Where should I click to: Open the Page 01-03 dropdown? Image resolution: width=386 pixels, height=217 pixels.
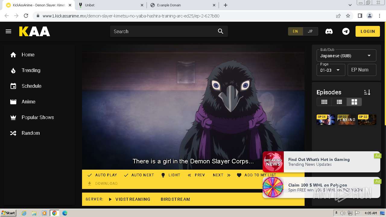(x=331, y=70)
